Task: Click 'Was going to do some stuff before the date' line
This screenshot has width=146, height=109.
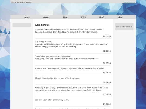Action: [67, 59]
